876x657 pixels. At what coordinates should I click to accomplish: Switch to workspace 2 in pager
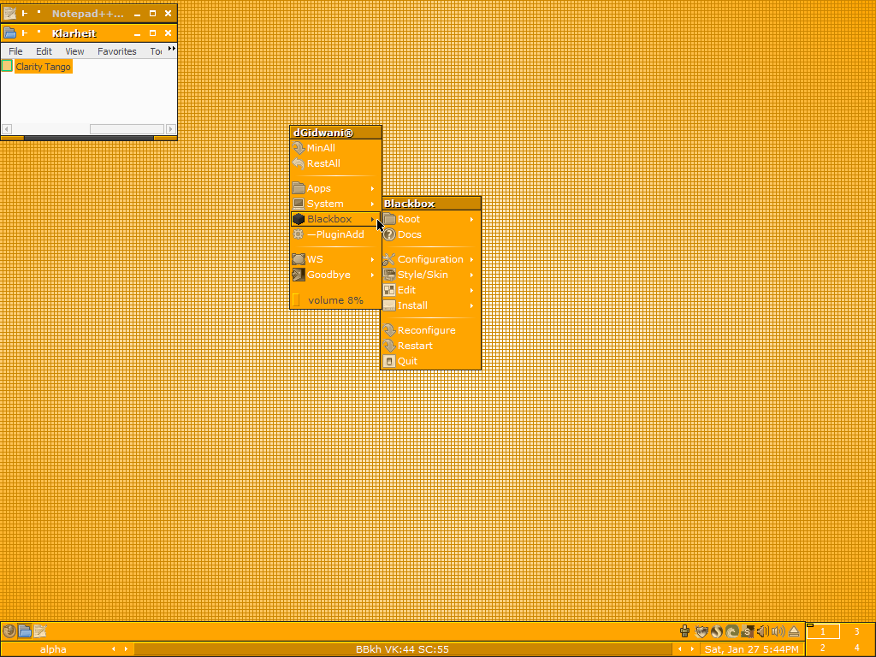click(x=823, y=648)
